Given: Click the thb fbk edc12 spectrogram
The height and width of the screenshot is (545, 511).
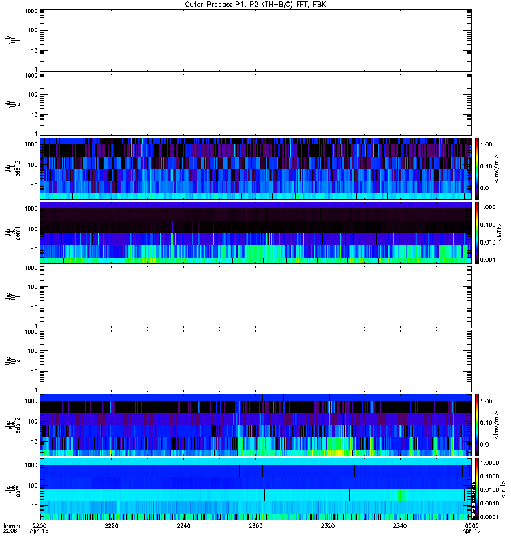Looking at the screenshot, I should [x=255, y=168].
